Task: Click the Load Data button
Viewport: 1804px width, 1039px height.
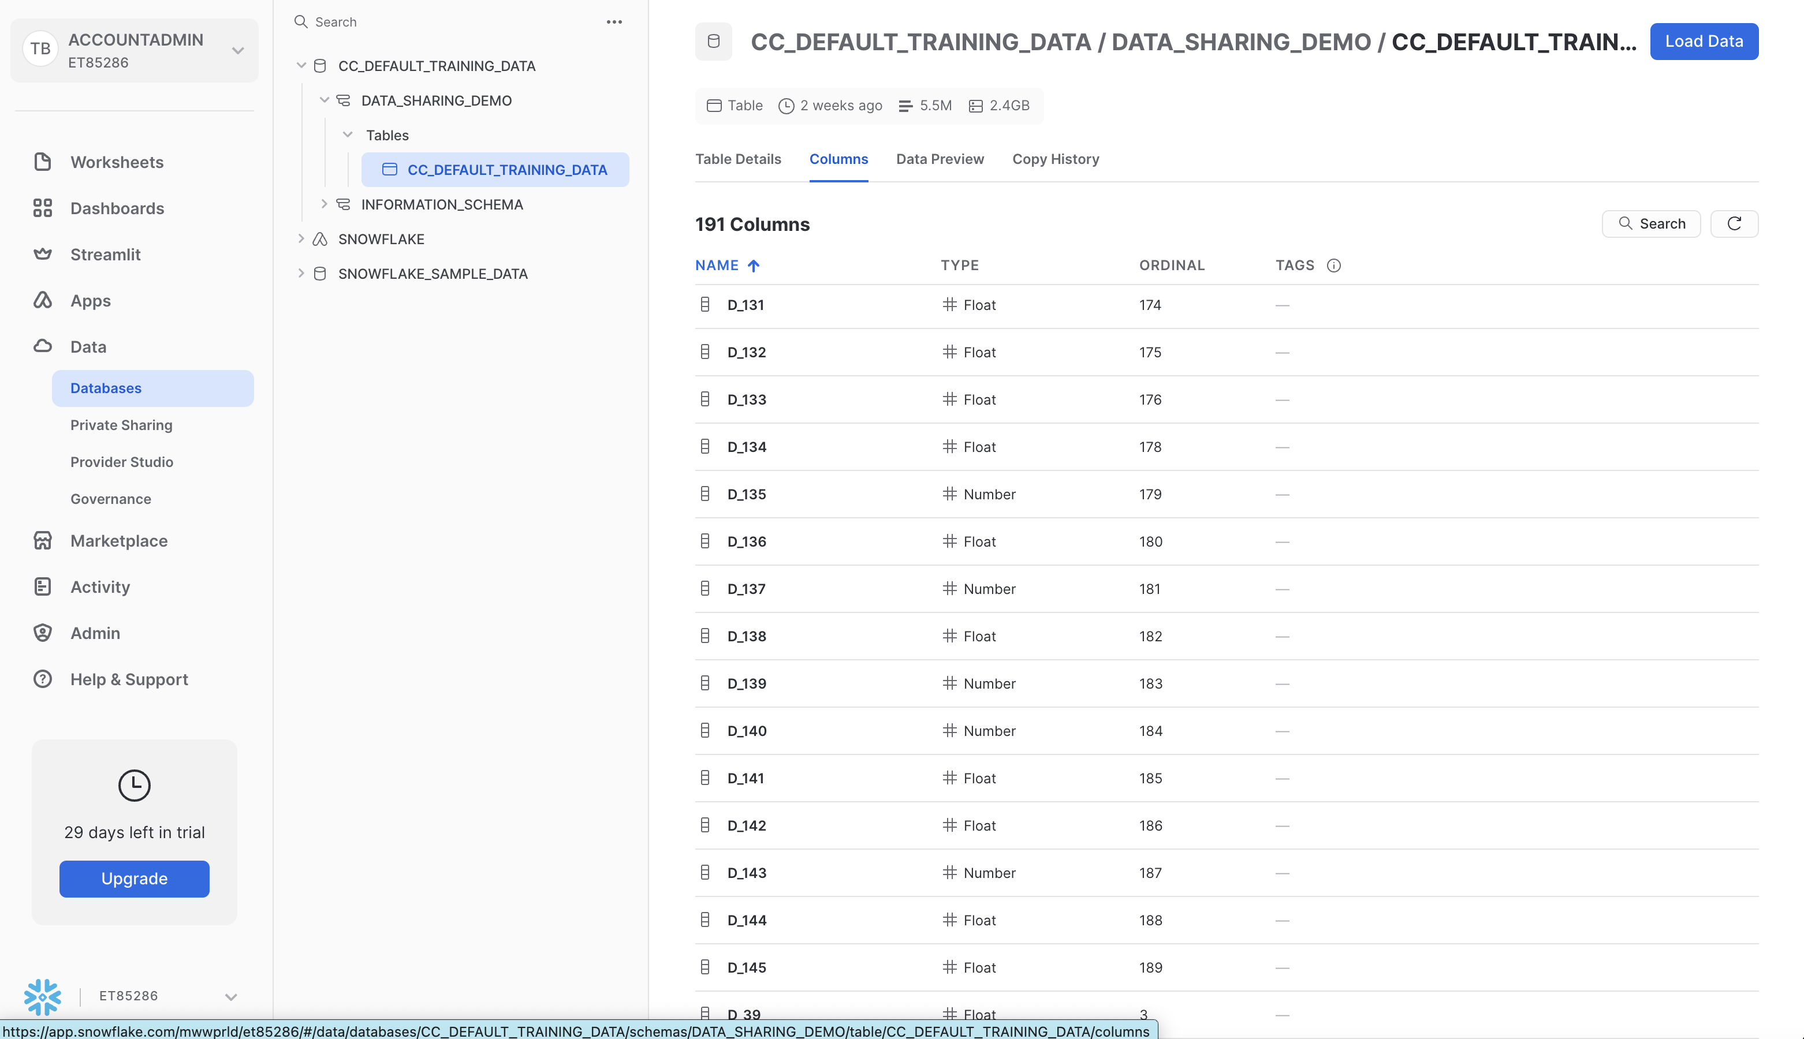Action: (x=1704, y=42)
